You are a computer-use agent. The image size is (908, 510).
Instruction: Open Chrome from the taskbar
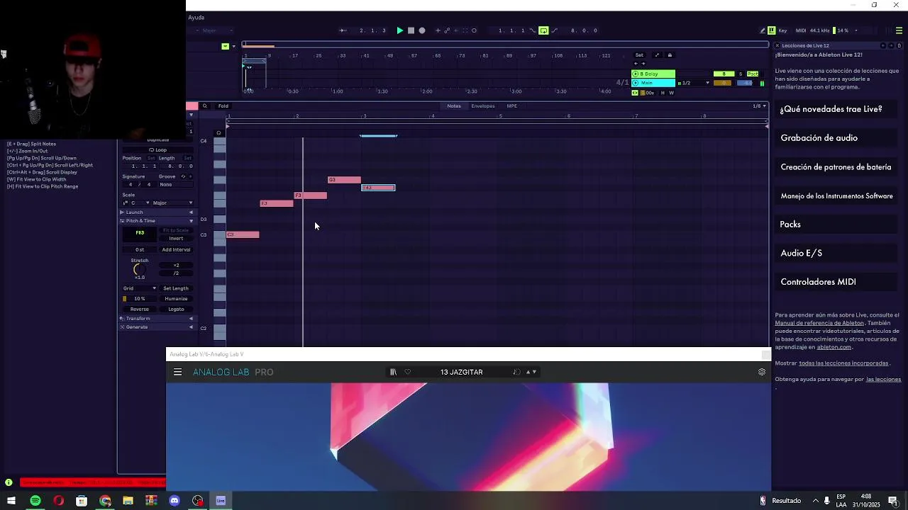click(x=105, y=501)
